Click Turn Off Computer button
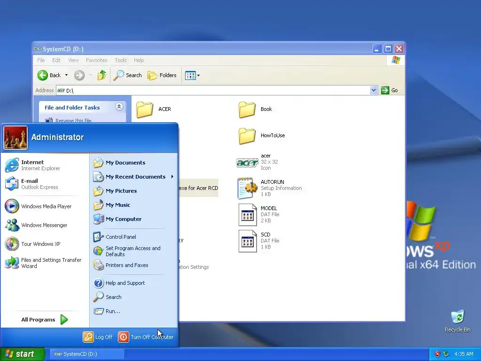Image resolution: width=481 pixels, height=361 pixels. coord(146,337)
